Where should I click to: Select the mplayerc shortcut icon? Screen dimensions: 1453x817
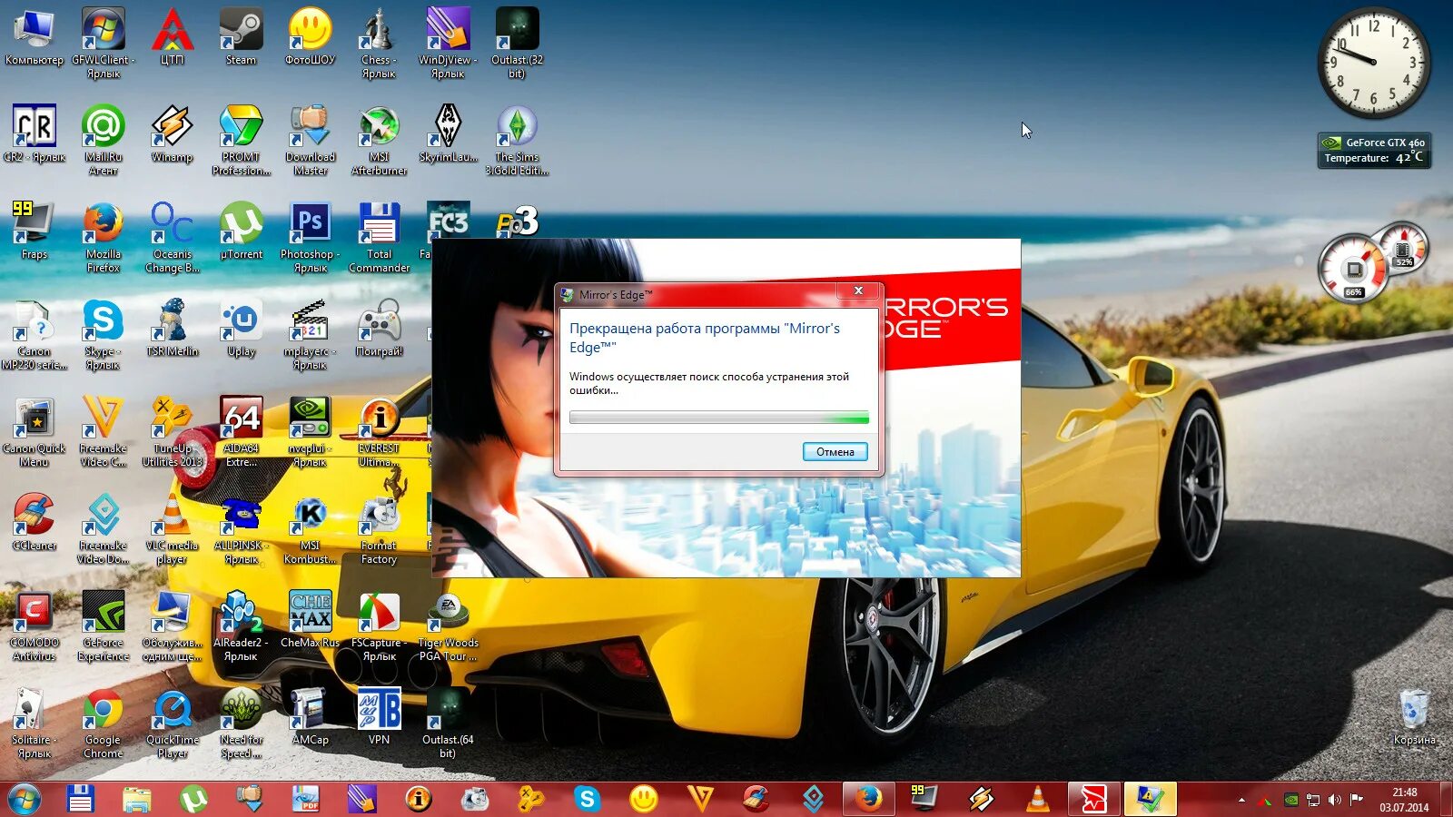[311, 333]
